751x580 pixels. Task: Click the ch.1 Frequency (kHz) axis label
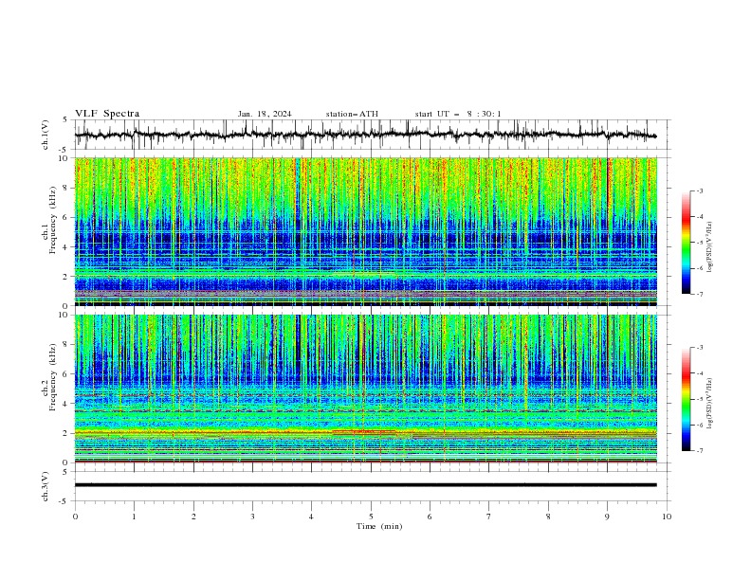[x=49, y=218]
